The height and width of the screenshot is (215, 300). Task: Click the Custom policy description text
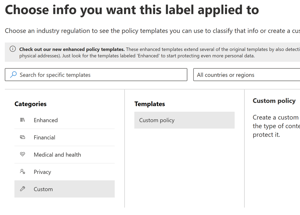(x=276, y=126)
